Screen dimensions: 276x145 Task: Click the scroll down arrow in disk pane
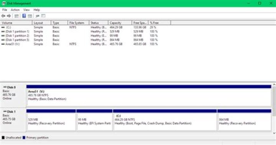[274, 133]
